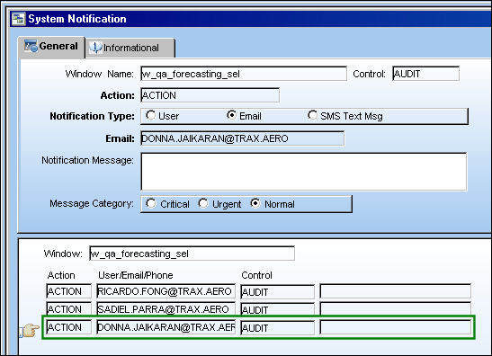
Task: Click inside the Notification Message text box
Action: 304,172
